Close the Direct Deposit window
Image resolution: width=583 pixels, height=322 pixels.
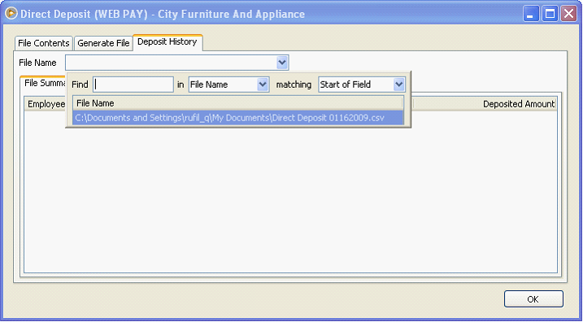click(x=569, y=15)
